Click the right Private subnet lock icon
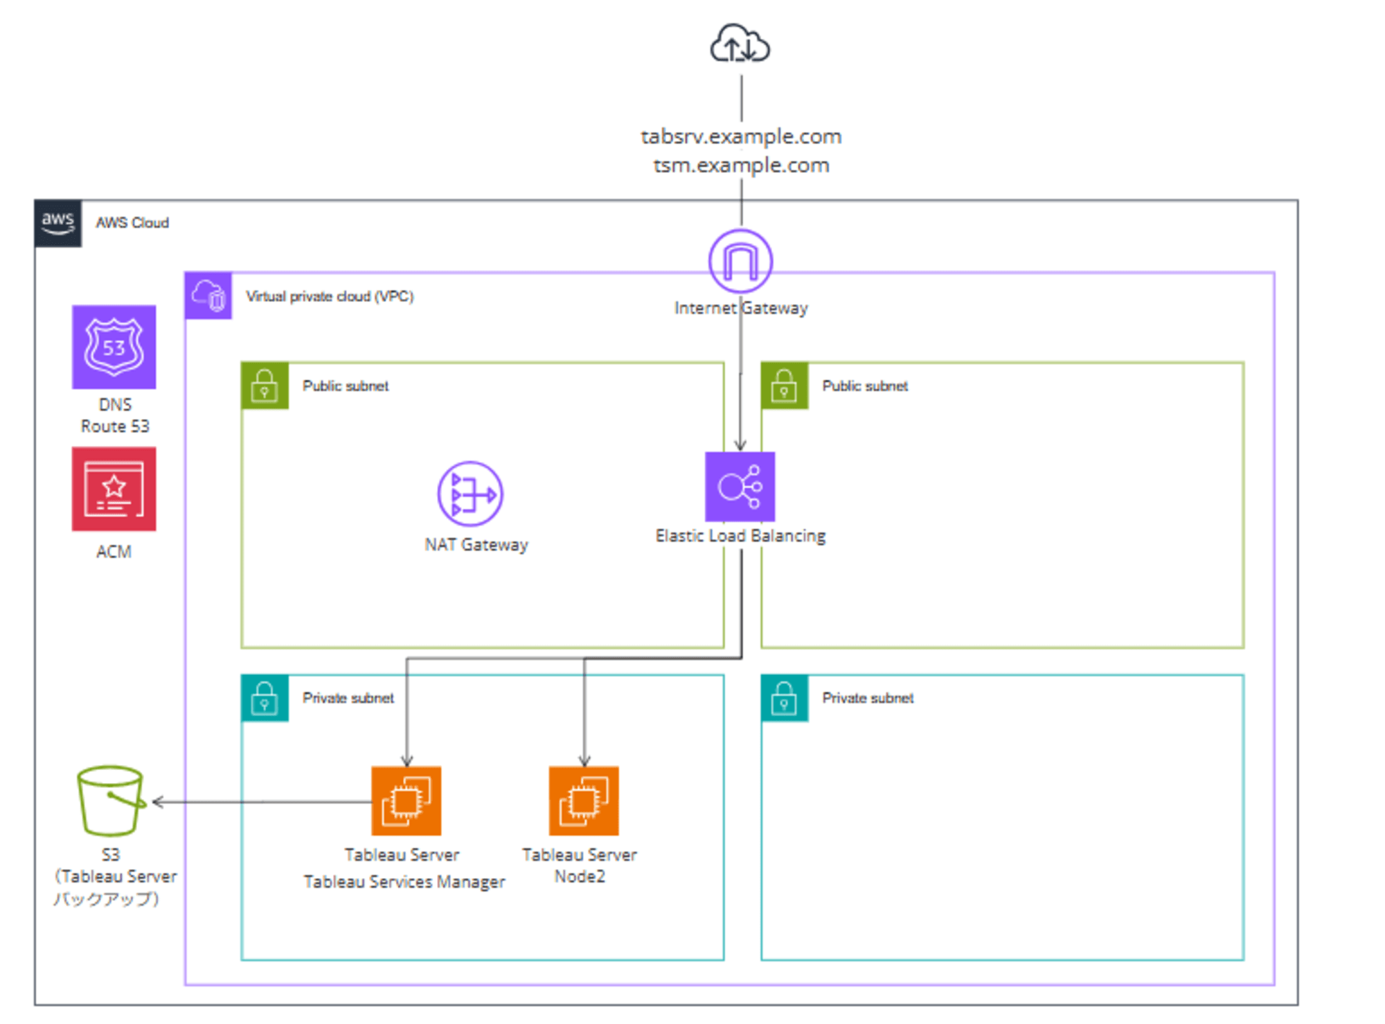 click(x=785, y=698)
